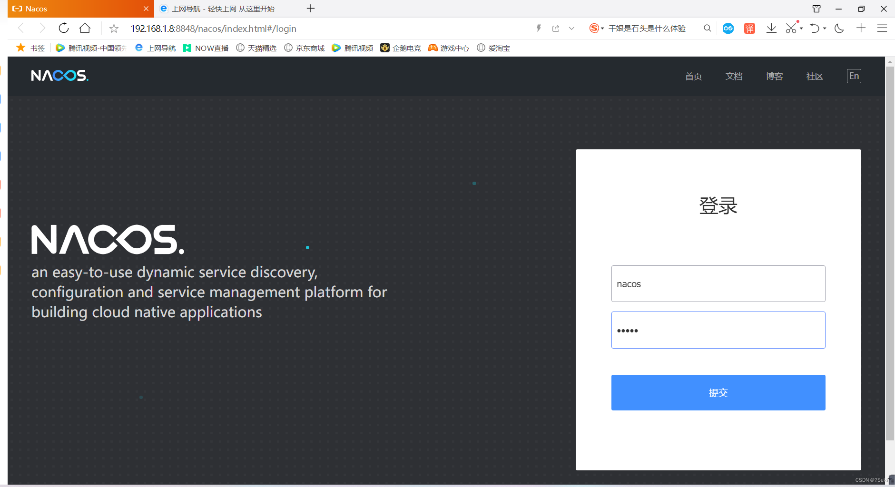
Task: Open the 企鹅电竞 bookmark
Action: (x=401, y=48)
